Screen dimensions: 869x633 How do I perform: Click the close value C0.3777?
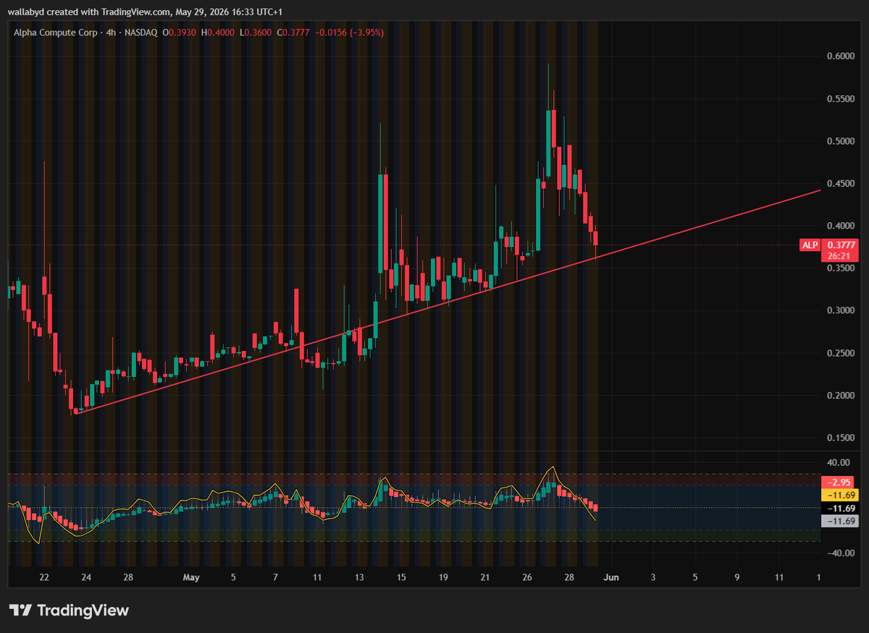pyautogui.click(x=295, y=33)
